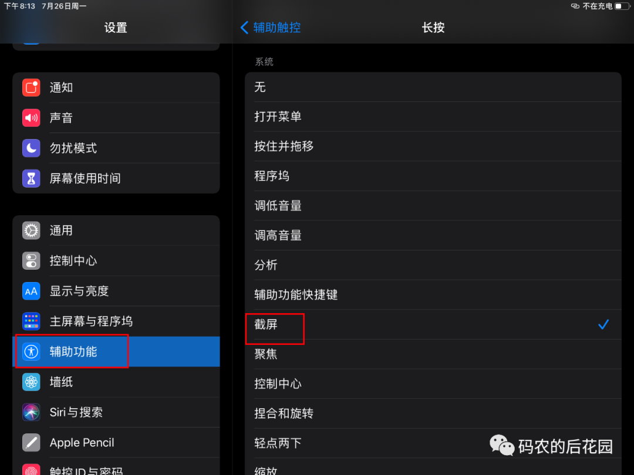The width and height of the screenshot is (634, 475).
Task: Open 显示与亮度 AA icon
Action: click(31, 291)
